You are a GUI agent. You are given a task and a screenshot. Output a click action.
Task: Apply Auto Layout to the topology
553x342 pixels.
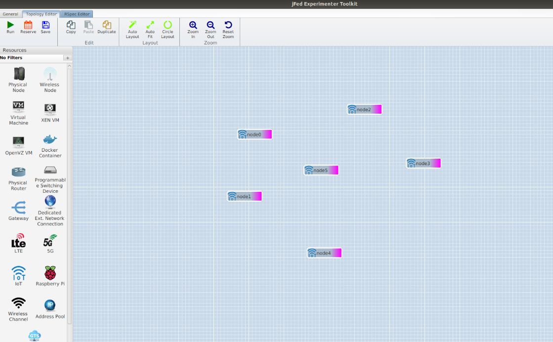click(132, 29)
